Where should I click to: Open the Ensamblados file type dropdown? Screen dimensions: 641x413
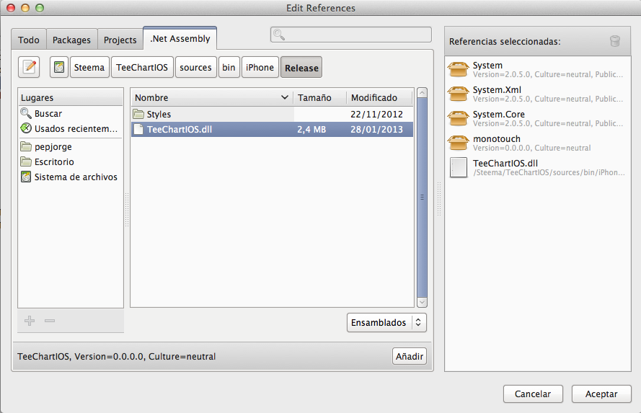(x=386, y=322)
